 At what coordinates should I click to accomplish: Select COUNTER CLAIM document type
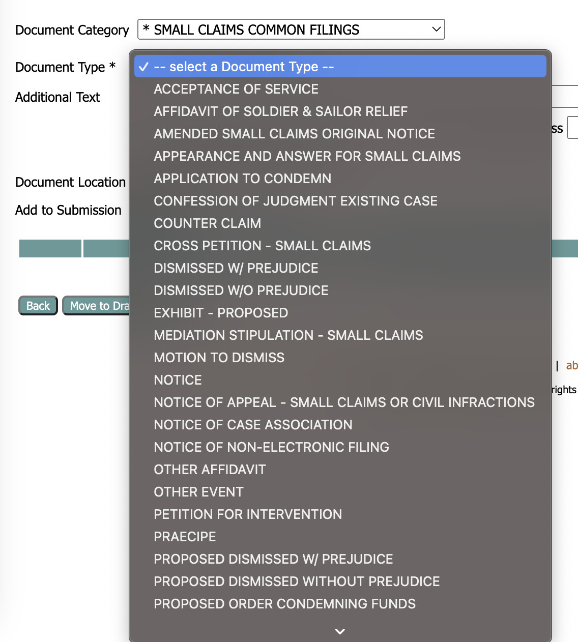208,223
